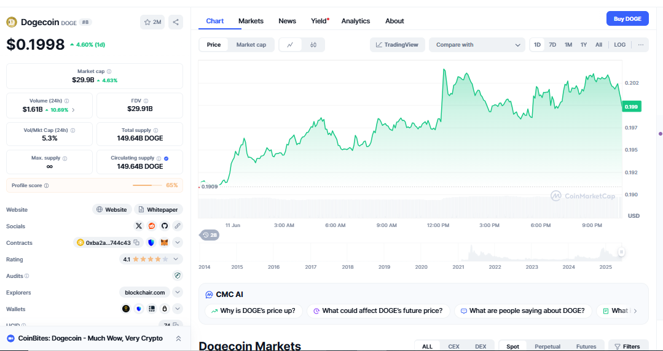The height and width of the screenshot is (351, 663).
Task: Click the Audits info icon
Action: coord(26,276)
